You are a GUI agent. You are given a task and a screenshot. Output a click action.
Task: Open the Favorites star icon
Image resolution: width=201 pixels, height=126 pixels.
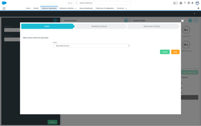pyautogui.click(x=174, y=3)
